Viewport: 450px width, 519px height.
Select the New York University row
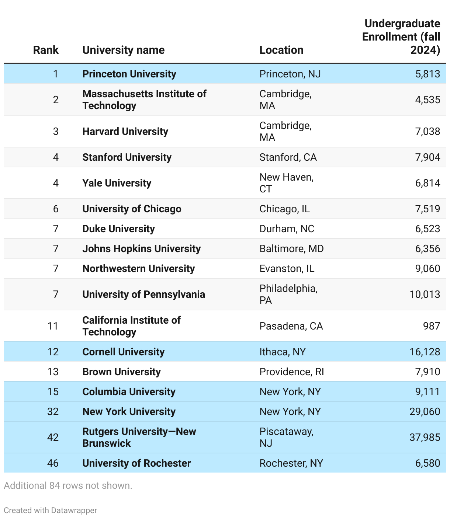click(225, 411)
